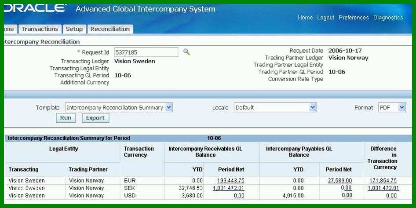Screen dimensions: 416x208
Task: Select the USD transaction currency cell
Action: pos(130,196)
